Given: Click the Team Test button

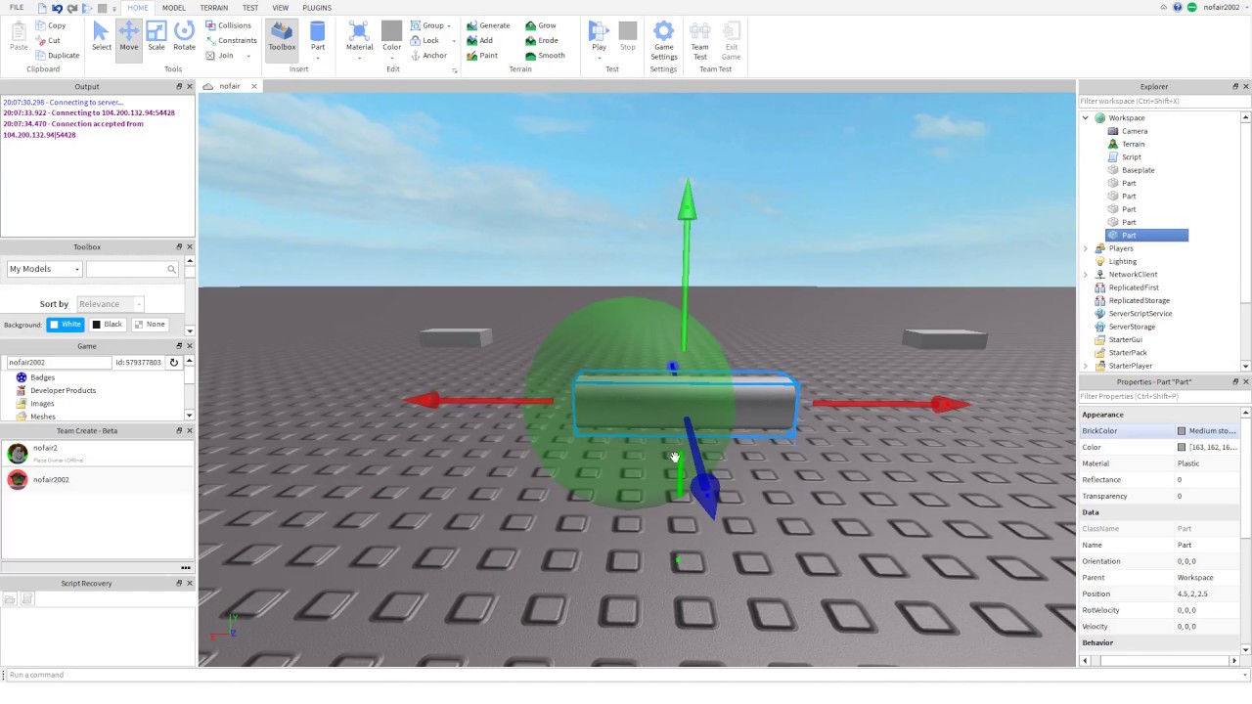Looking at the screenshot, I should tap(700, 40).
